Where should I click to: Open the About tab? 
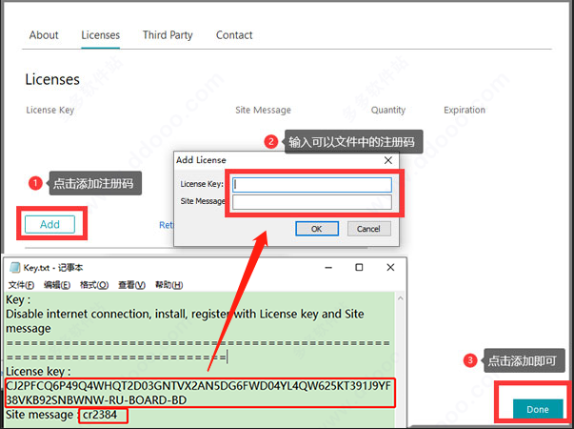(x=44, y=35)
